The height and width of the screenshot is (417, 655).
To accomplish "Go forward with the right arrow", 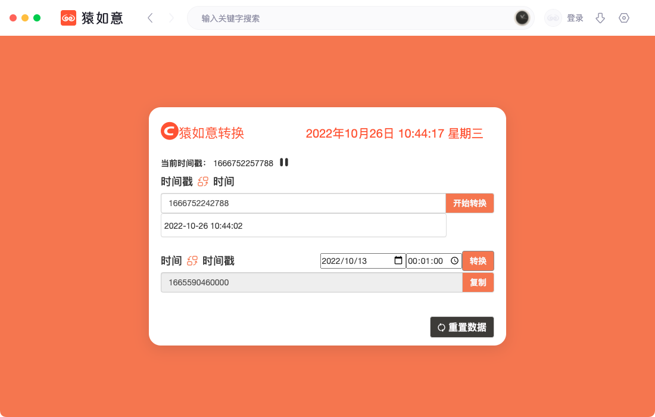I will tap(171, 18).
